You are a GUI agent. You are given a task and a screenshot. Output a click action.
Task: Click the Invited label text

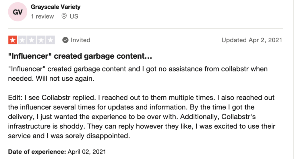(80, 40)
